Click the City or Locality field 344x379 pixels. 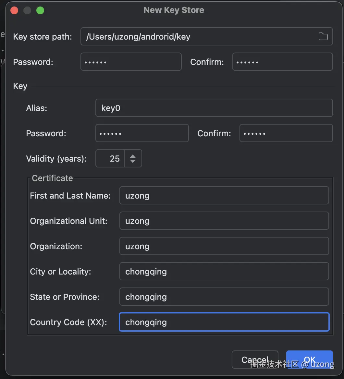click(224, 271)
